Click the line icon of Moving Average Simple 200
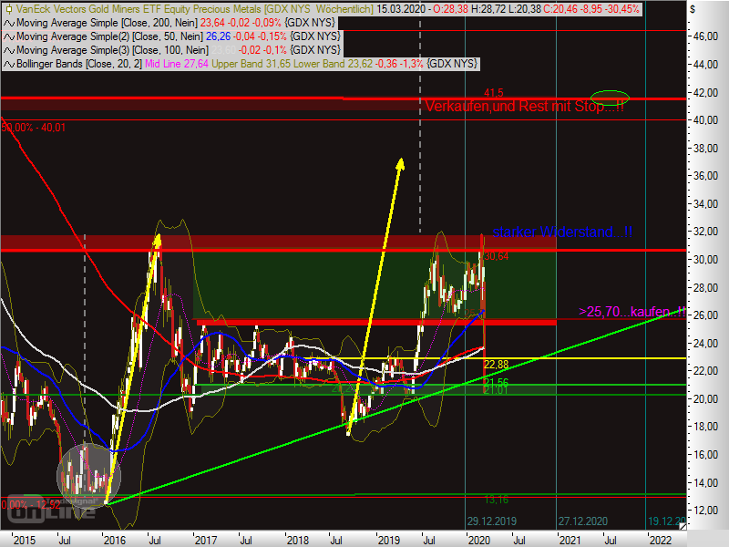729x547 pixels. (9, 23)
